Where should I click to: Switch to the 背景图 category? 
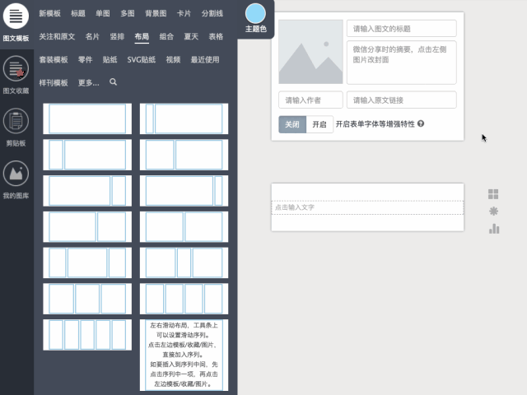(x=156, y=13)
